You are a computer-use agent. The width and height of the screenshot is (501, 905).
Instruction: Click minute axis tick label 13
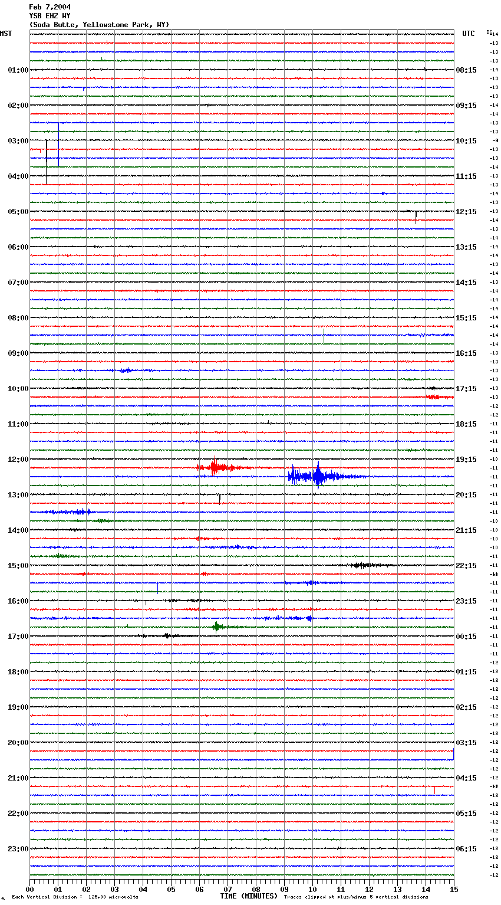click(397, 889)
